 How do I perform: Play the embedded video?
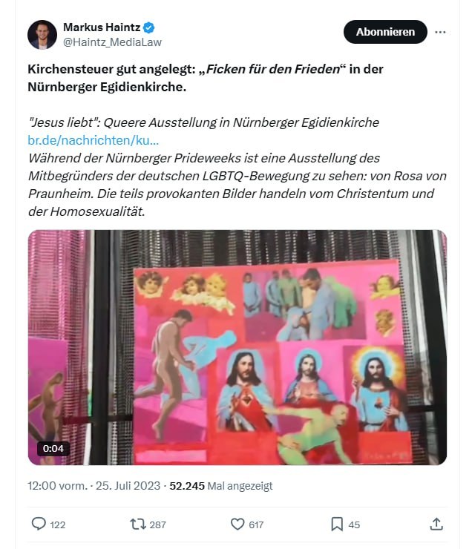pos(237,347)
